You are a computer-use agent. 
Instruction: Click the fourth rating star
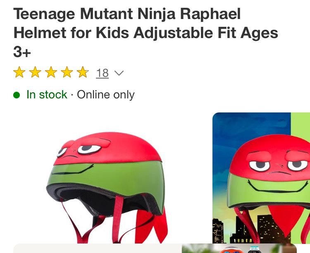point(67,73)
